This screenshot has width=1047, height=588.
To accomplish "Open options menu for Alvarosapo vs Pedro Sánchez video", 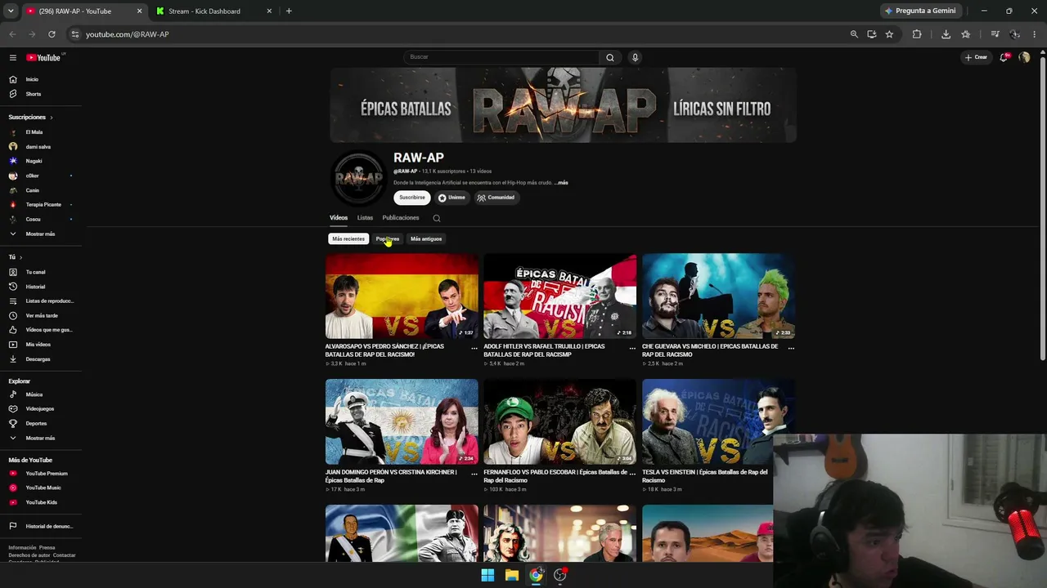I will point(474,348).
